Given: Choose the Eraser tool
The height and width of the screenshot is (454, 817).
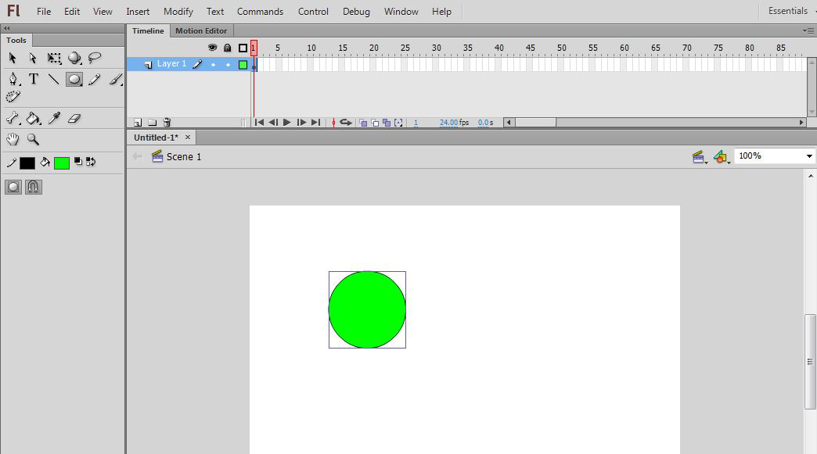Looking at the screenshot, I should coord(74,119).
